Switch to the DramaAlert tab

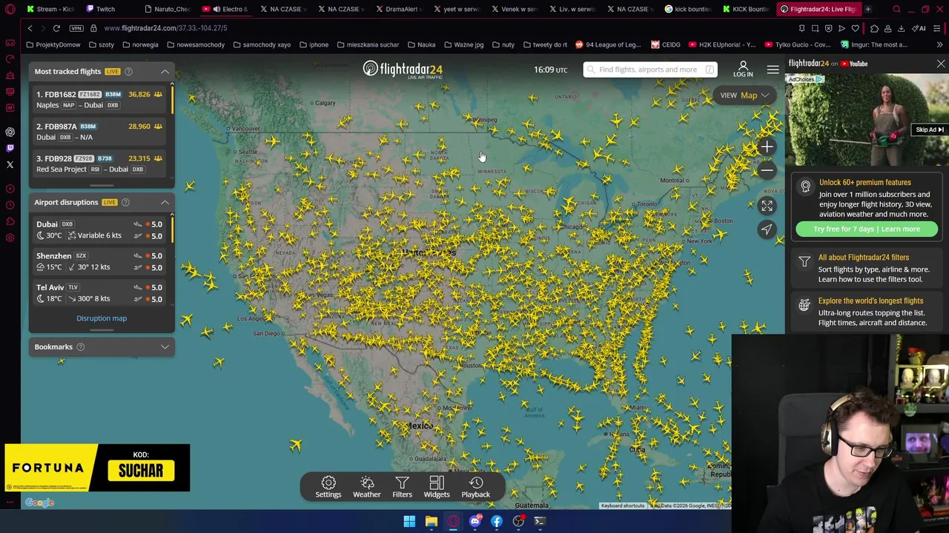(401, 9)
